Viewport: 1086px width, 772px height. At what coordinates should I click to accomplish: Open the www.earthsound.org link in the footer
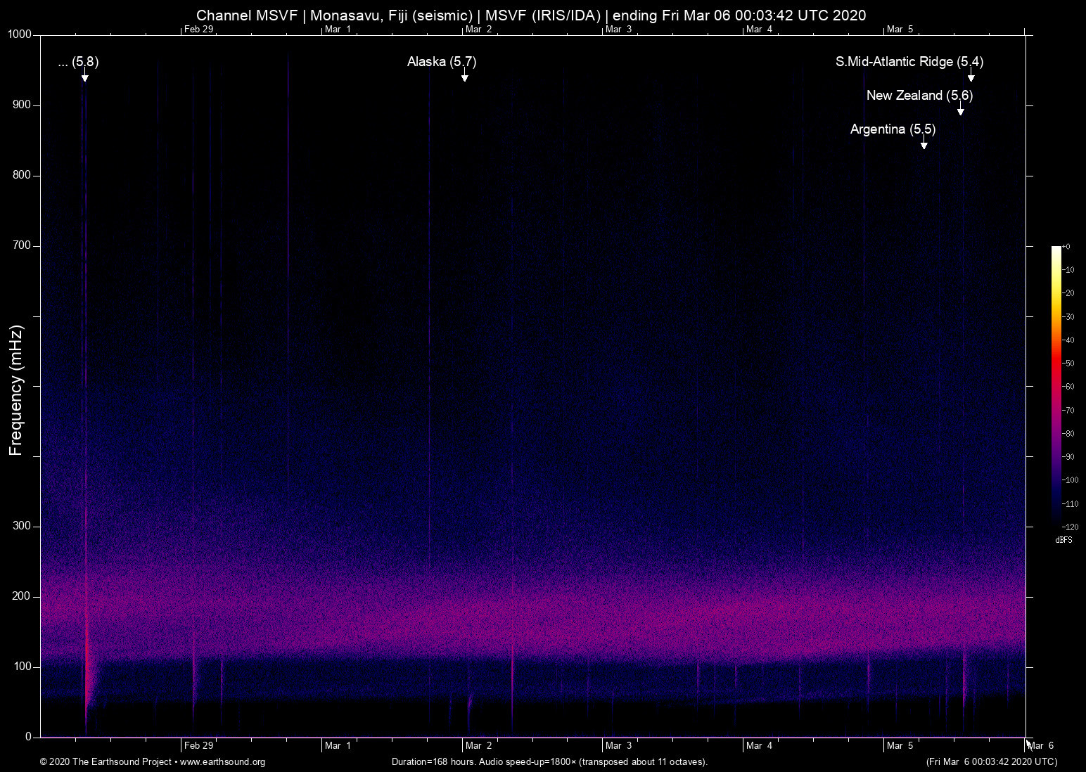coord(222,762)
